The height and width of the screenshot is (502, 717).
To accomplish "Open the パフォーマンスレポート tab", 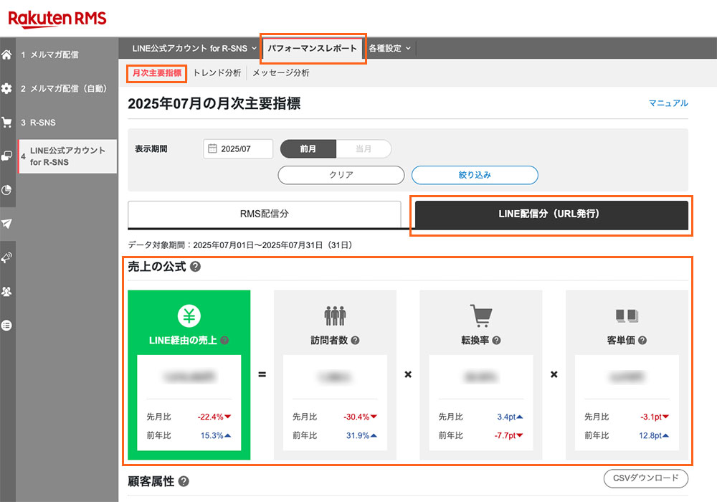I will click(x=313, y=48).
